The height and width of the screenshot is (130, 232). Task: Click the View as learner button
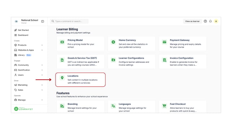point(192,21)
